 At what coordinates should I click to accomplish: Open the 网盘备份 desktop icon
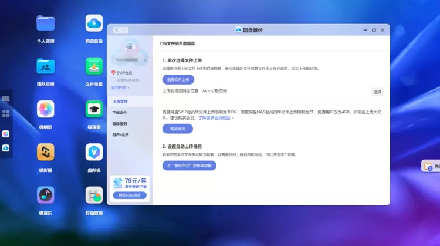coord(94,23)
